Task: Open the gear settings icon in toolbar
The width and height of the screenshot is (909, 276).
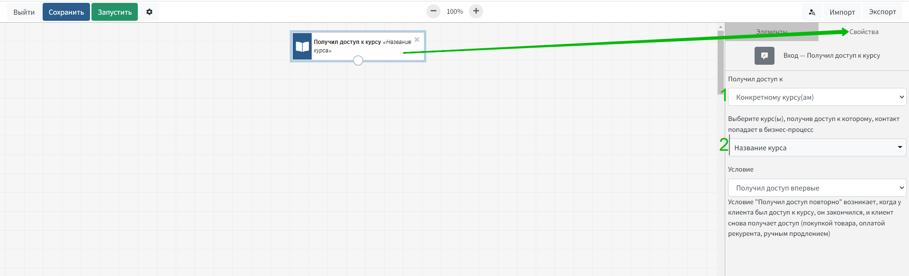Action: [149, 12]
